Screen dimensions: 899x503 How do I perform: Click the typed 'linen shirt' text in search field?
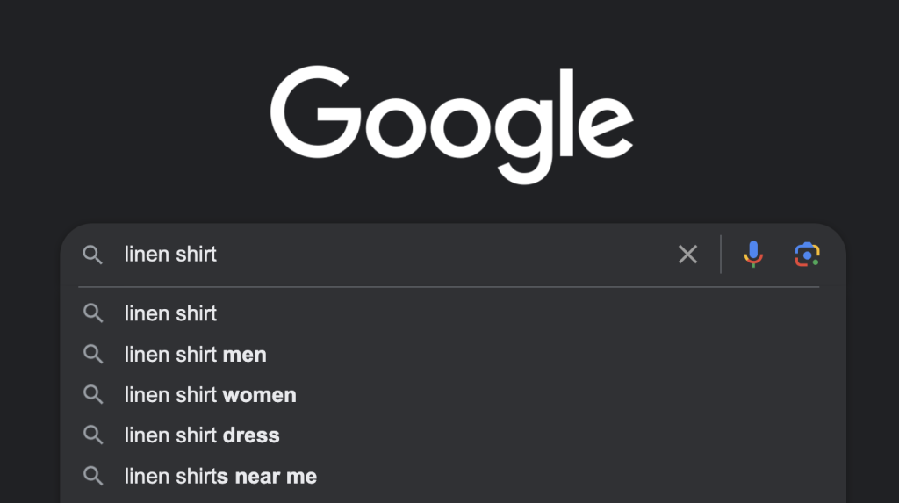170,254
